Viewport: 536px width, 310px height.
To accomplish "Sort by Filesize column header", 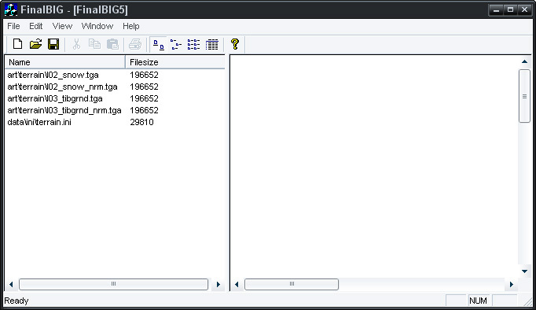I will coord(175,62).
